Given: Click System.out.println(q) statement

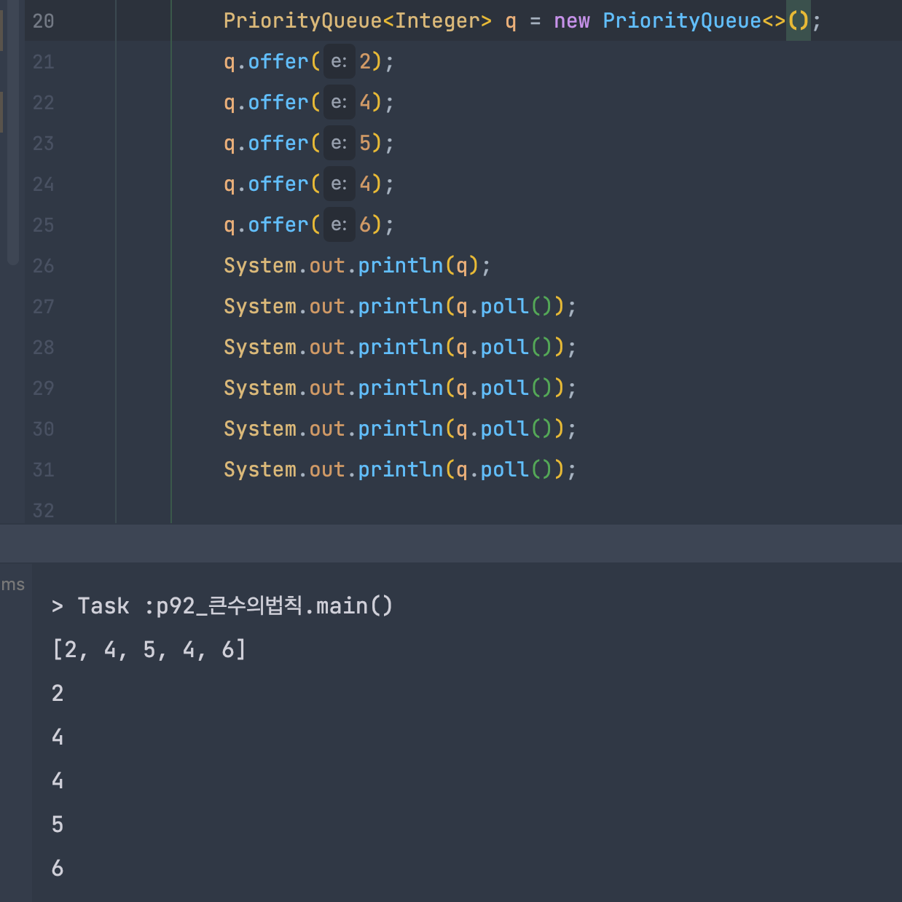Looking at the screenshot, I should tap(357, 266).
